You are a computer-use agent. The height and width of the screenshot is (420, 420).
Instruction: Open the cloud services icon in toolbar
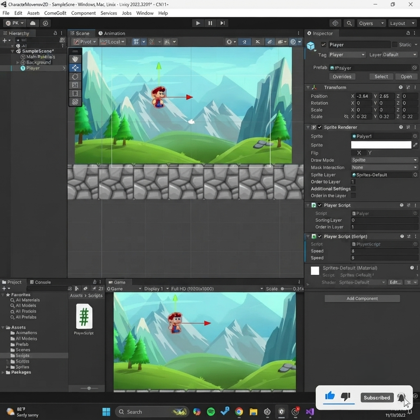(x=33, y=23)
